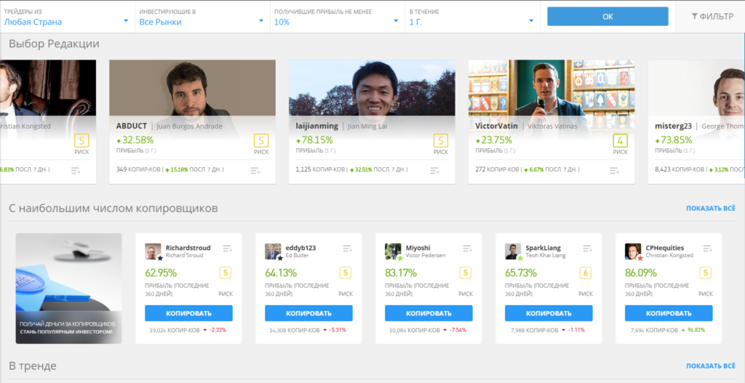Click 19,024 копир-ков count text
Screen dimensions: 745x383
coord(175,330)
